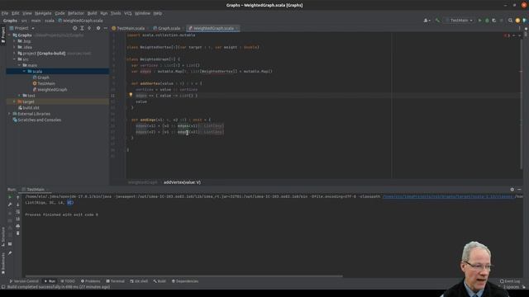Select the WeightedGraph.scala editor tab

(x=213, y=28)
